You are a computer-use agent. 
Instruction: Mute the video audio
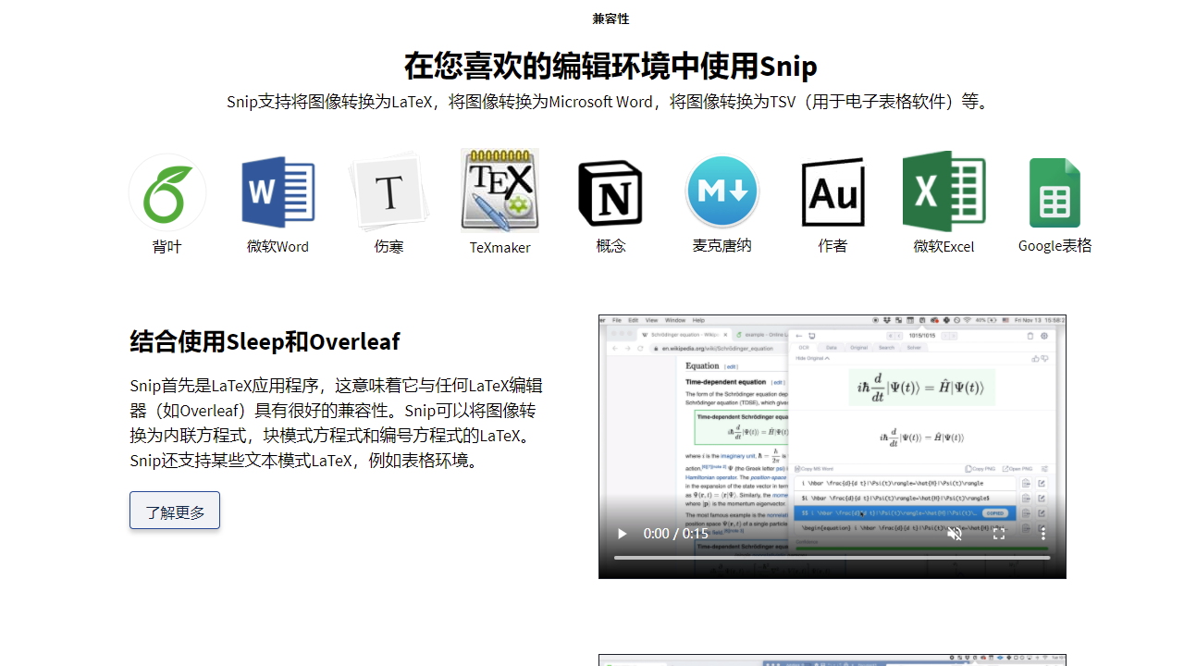tap(953, 535)
